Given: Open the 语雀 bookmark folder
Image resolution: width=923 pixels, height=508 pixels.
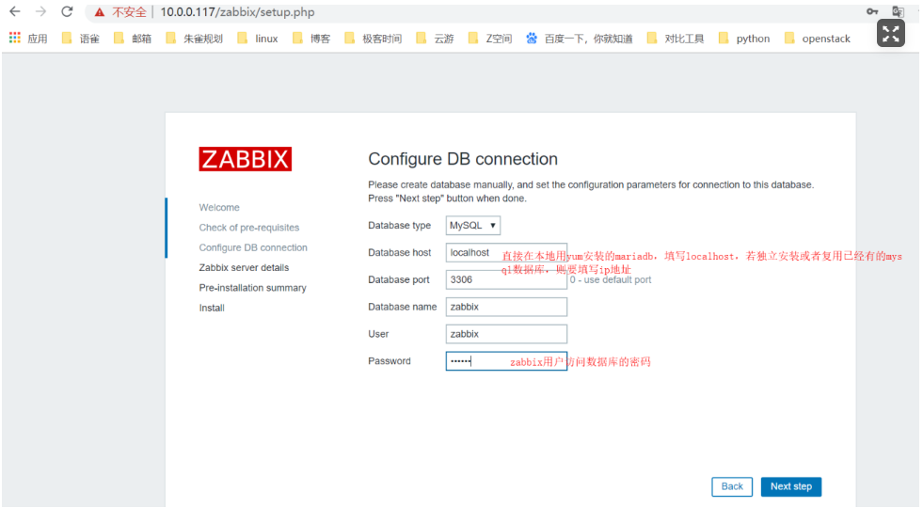Looking at the screenshot, I should tap(81, 39).
